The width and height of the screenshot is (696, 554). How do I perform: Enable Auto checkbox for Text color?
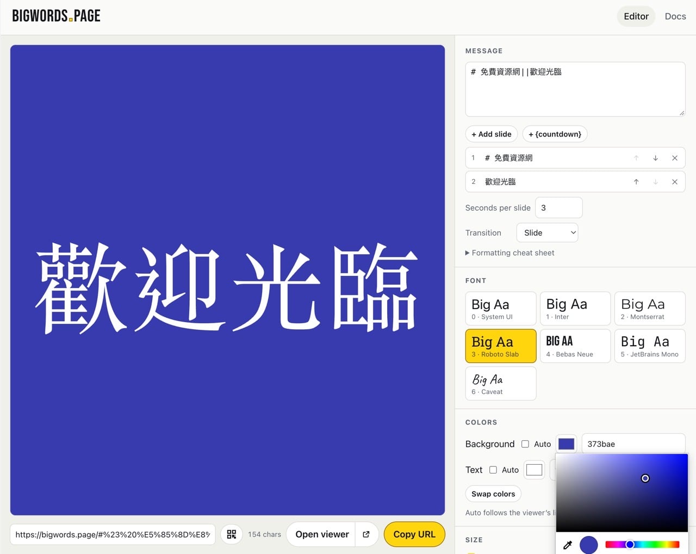(493, 470)
